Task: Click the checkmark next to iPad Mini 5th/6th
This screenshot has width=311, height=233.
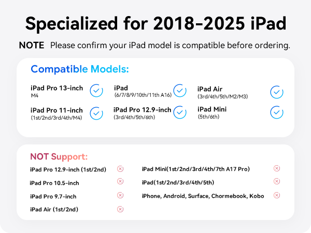Action: point(277,112)
